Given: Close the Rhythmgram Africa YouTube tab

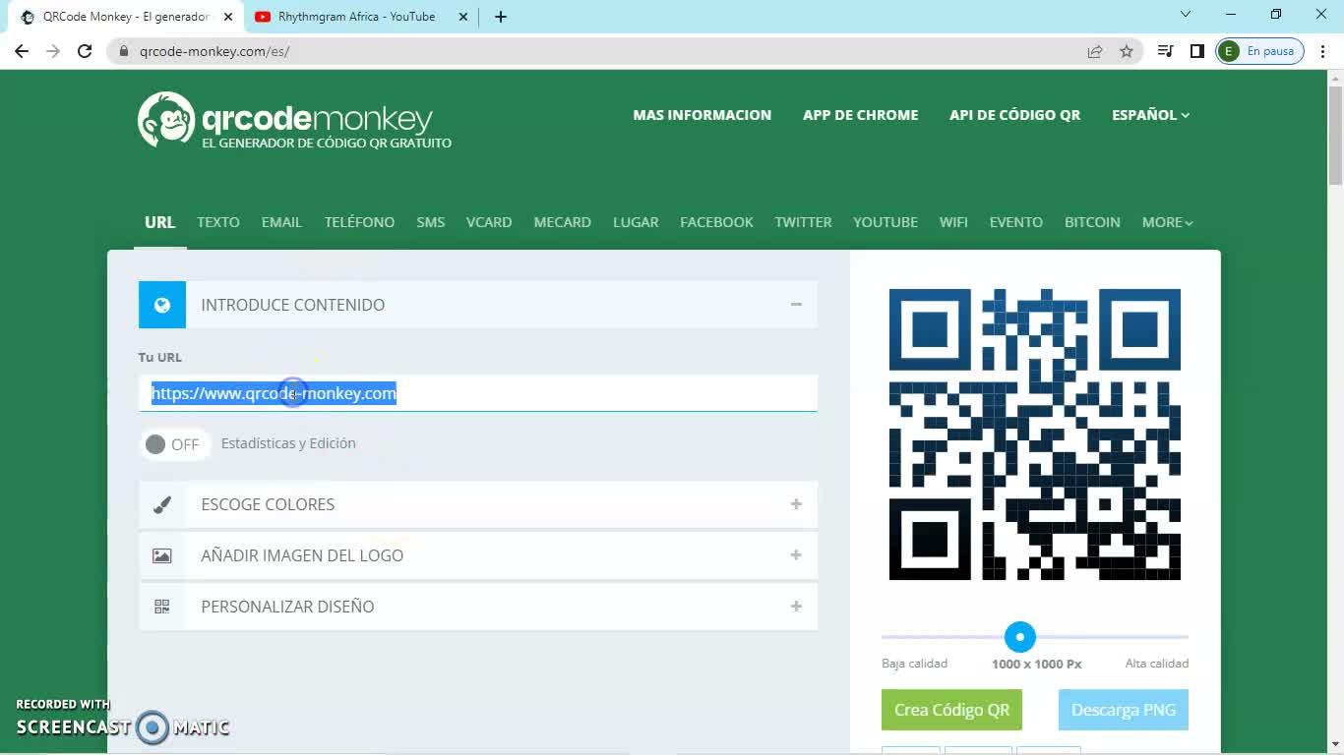Looking at the screenshot, I should coord(463,17).
